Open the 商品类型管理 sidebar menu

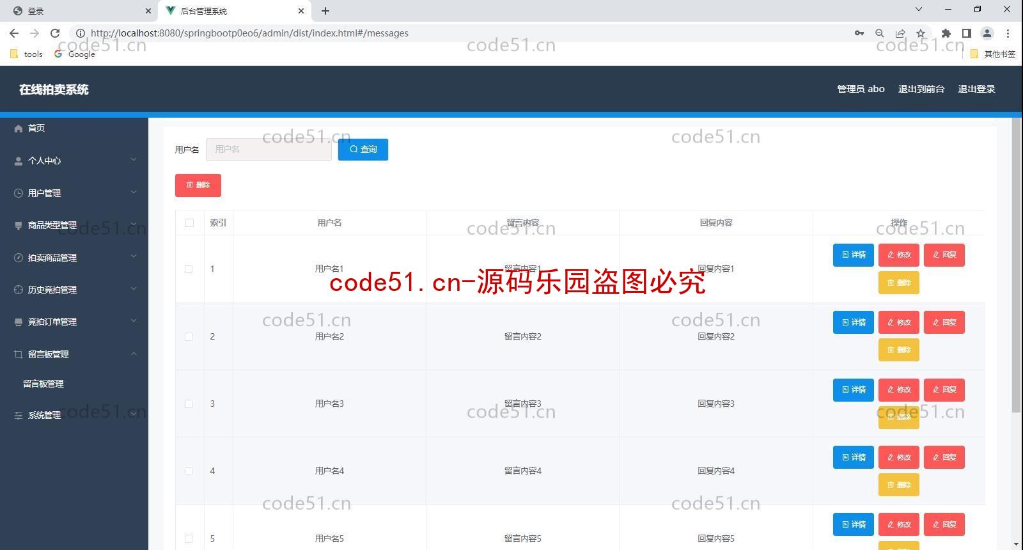point(74,225)
